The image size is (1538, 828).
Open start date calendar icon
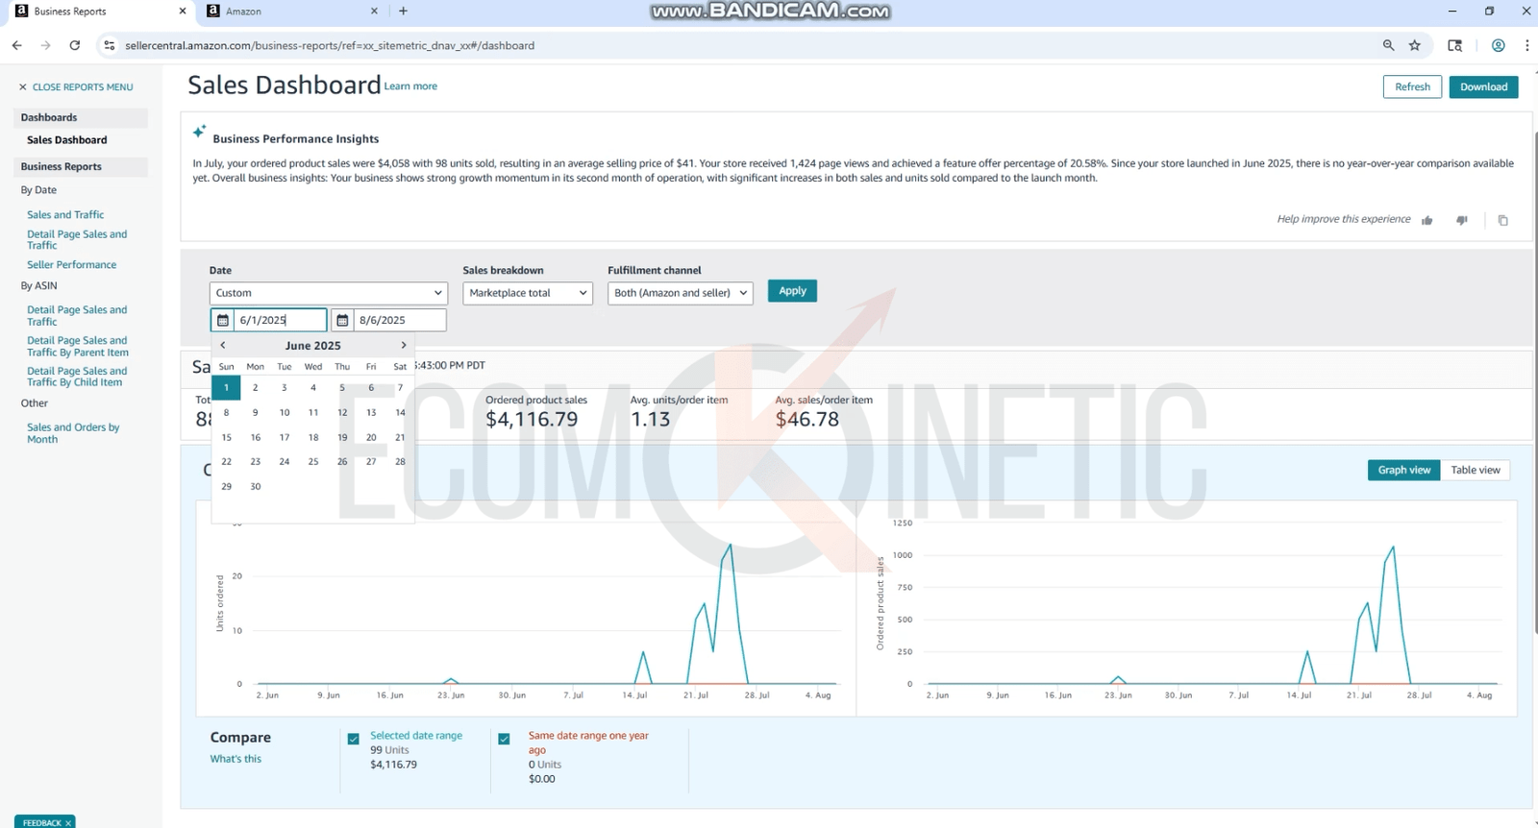223,320
